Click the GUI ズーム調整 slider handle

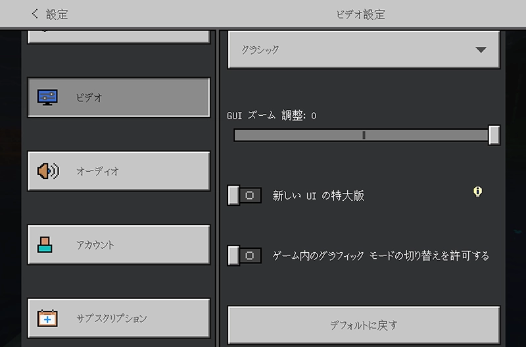tap(494, 135)
